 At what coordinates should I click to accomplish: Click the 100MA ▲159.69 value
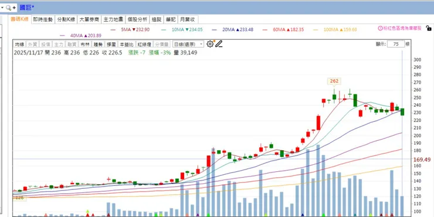coord(340,29)
